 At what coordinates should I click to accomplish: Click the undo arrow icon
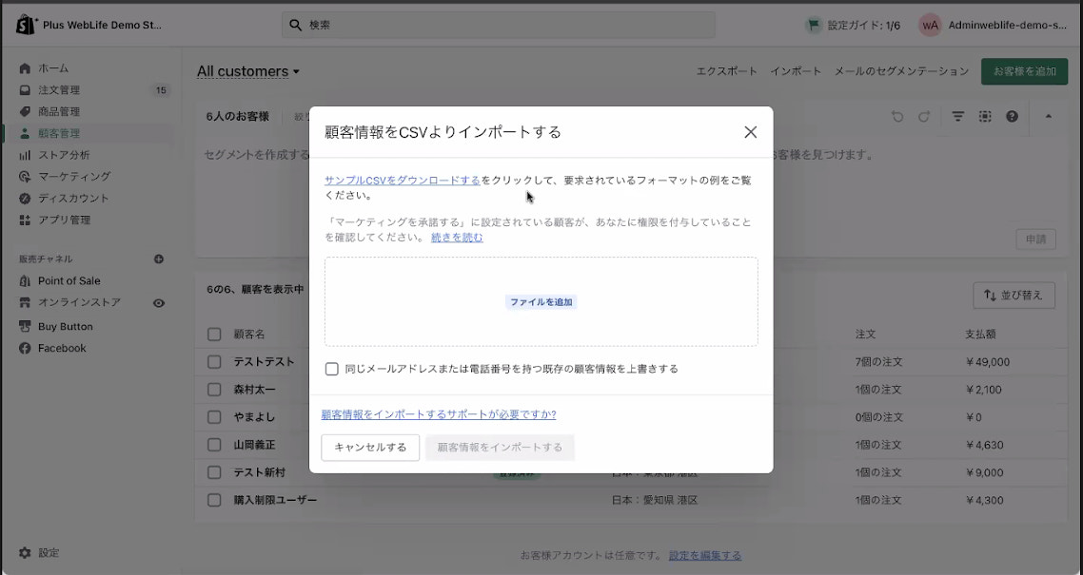(896, 115)
